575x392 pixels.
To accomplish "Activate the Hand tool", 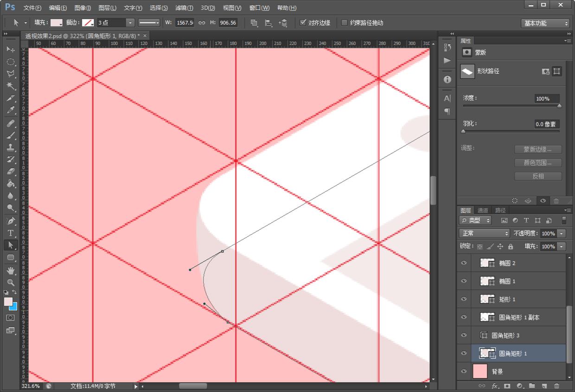I will [x=11, y=270].
